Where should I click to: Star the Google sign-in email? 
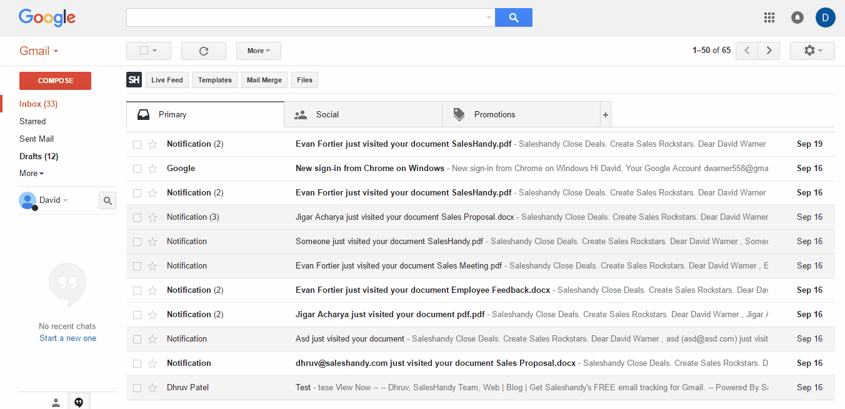coord(152,169)
